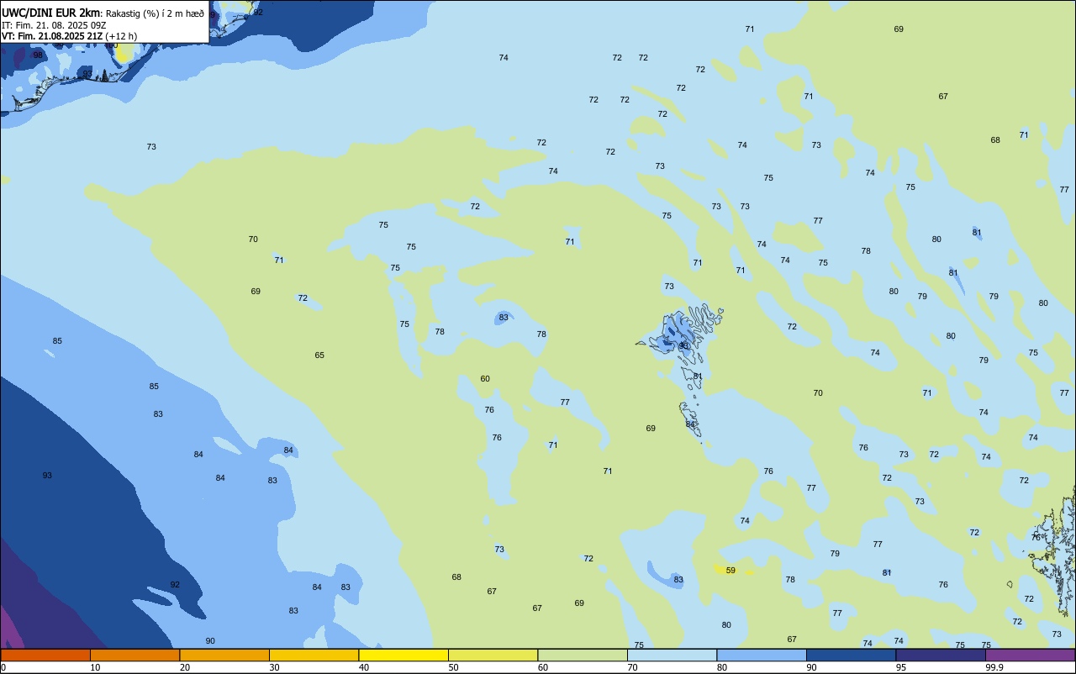This screenshot has width=1076, height=674.
Task: Click the '(+12 h)' forecast offset text
Action: (x=121, y=36)
